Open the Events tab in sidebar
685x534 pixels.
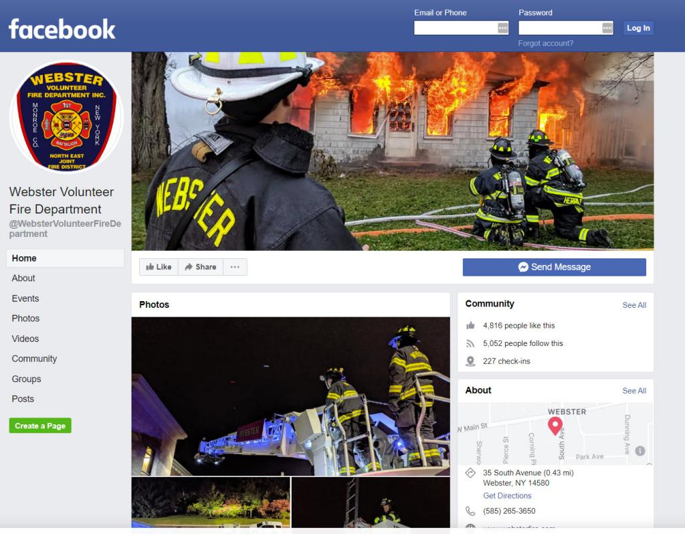coord(25,298)
